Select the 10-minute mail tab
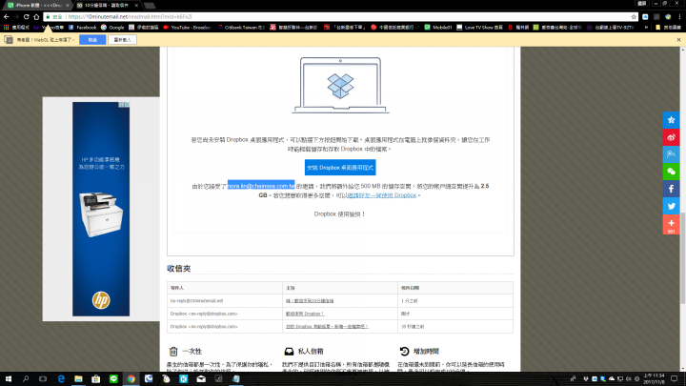 [107, 6]
